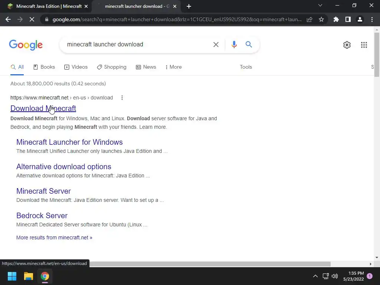
Task: Open the Chrome profile avatar
Action: 360,19
